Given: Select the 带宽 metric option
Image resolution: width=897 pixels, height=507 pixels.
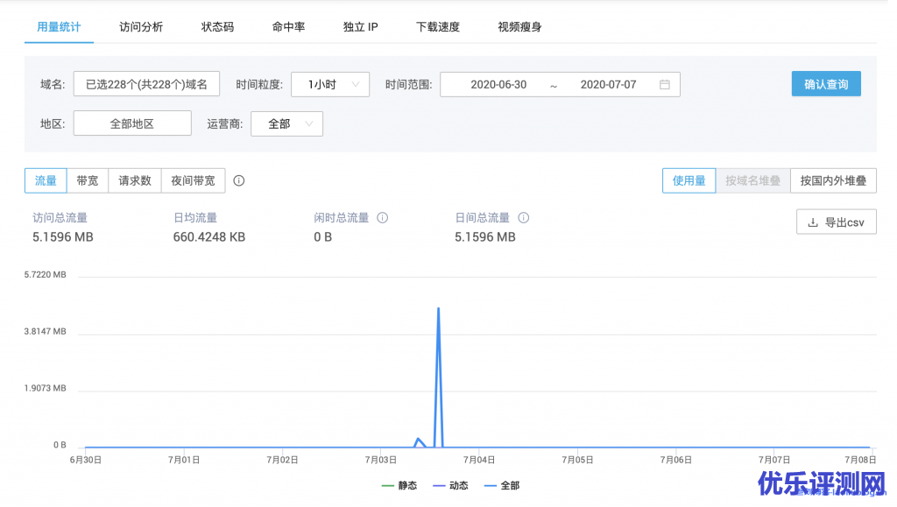Looking at the screenshot, I should point(88,181).
